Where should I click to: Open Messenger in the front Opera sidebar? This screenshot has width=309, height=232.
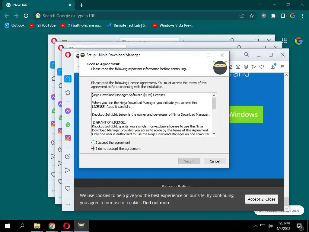[68, 111]
